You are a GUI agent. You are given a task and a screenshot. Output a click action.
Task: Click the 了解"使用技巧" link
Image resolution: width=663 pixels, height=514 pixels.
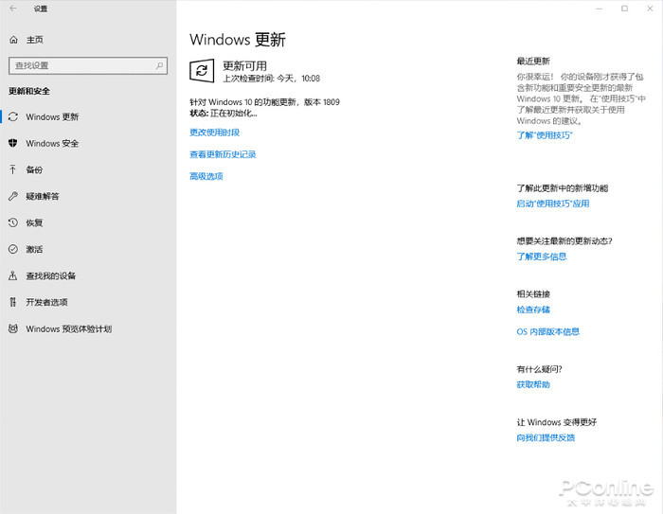[545, 135]
